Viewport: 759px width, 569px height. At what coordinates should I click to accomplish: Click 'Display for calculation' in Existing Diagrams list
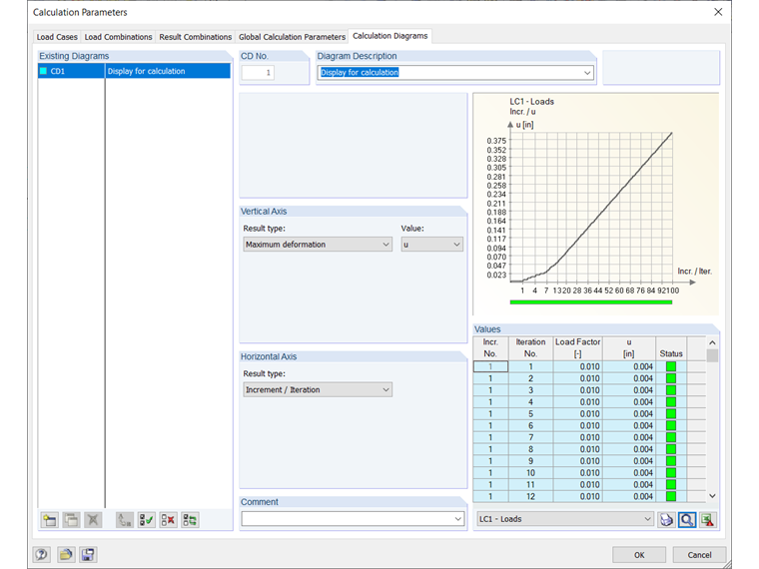146,71
